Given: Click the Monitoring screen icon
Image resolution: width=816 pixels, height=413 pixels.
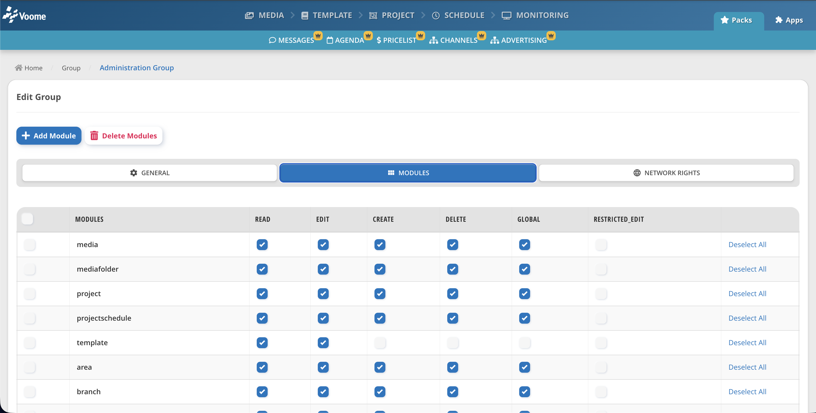Looking at the screenshot, I should tap(506, 15).
